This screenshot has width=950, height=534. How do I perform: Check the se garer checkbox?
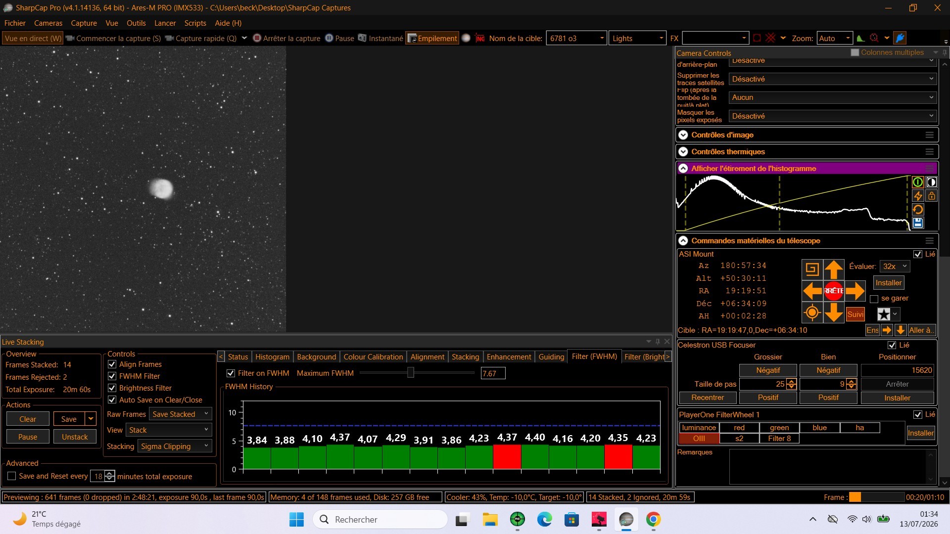[874, 299]
